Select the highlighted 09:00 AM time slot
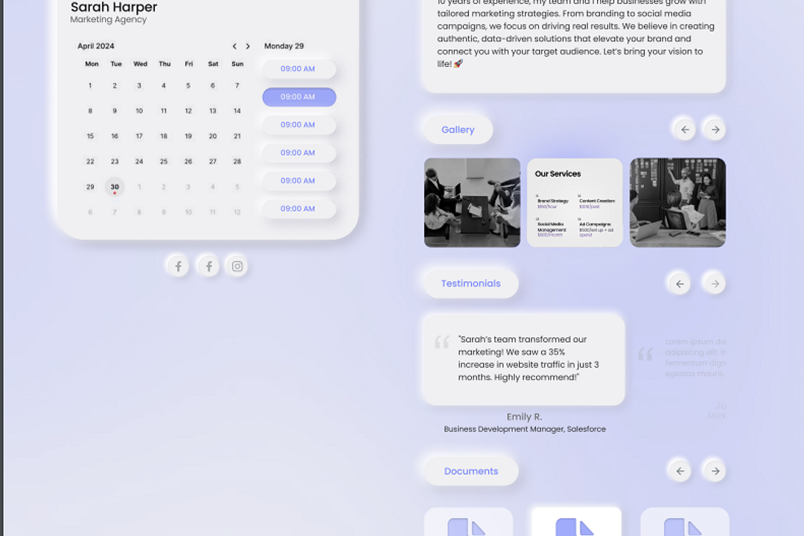The image size is (804, 536). point(299,97)
